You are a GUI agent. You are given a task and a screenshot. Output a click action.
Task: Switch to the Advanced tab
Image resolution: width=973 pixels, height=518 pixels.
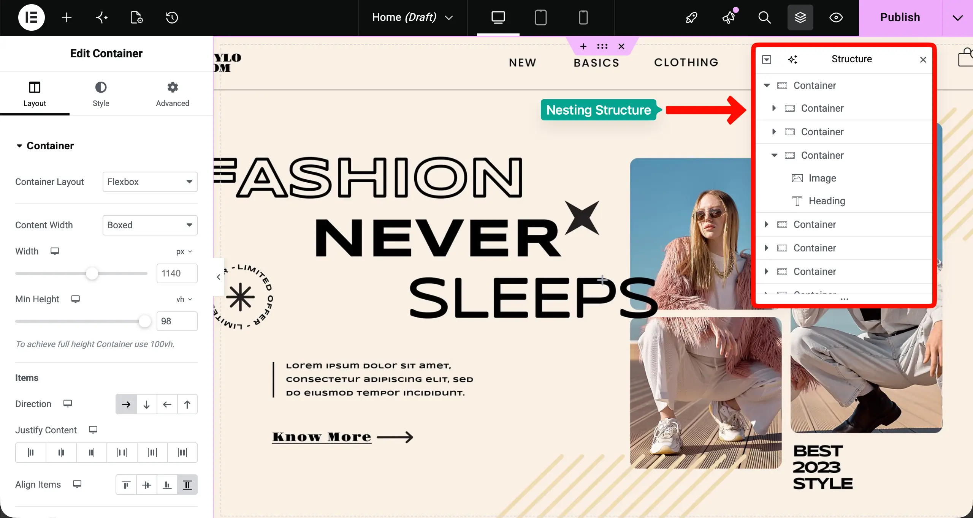tap(173, 94)
